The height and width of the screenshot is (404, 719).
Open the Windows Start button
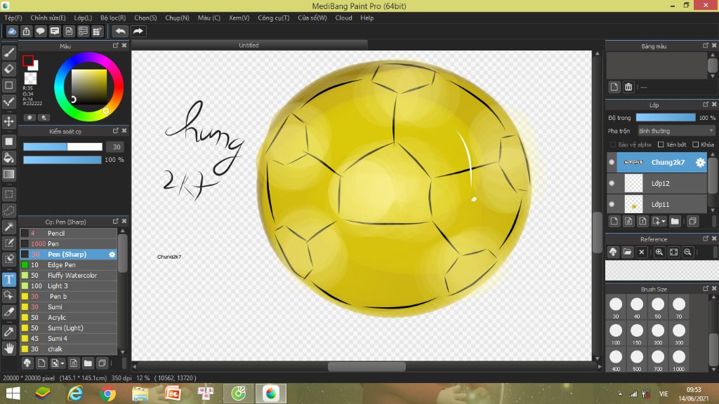coord(13,393)
